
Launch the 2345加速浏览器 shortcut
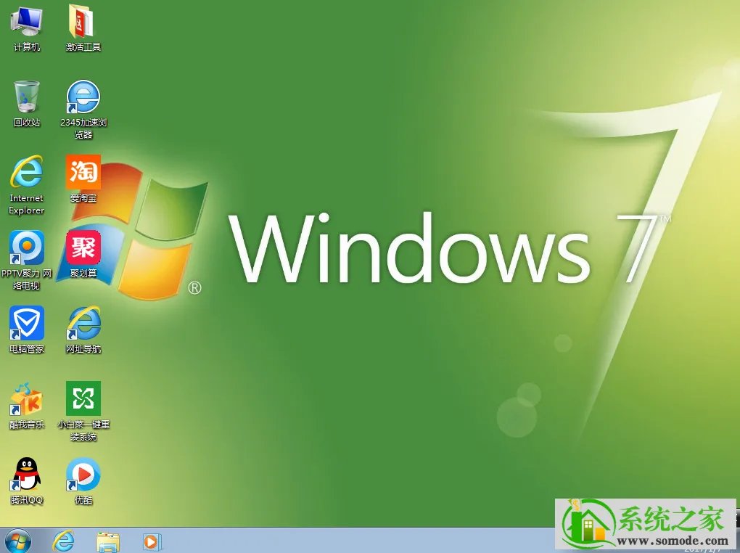(83, 97)
